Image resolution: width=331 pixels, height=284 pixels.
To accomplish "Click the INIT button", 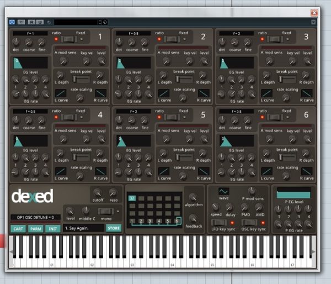I will (53, 229).
